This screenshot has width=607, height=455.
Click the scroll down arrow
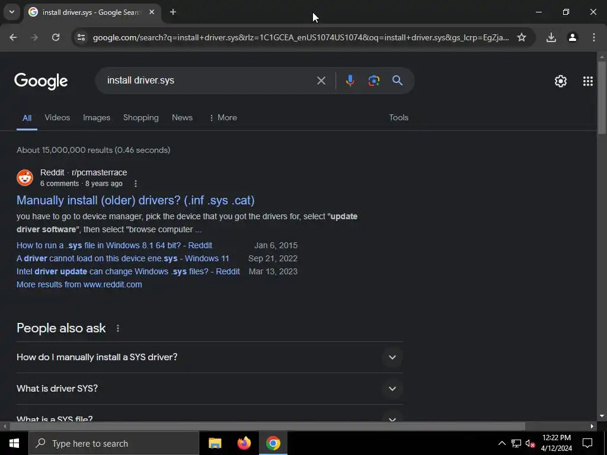click(602, 416)
